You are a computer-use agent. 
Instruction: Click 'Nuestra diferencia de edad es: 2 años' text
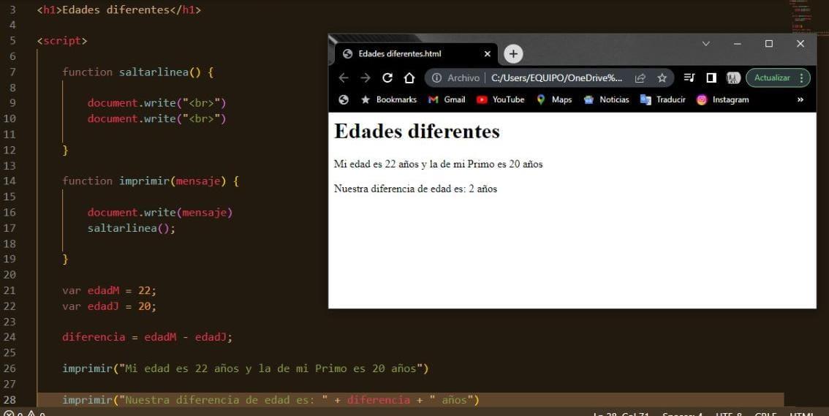tap(415, 189)
